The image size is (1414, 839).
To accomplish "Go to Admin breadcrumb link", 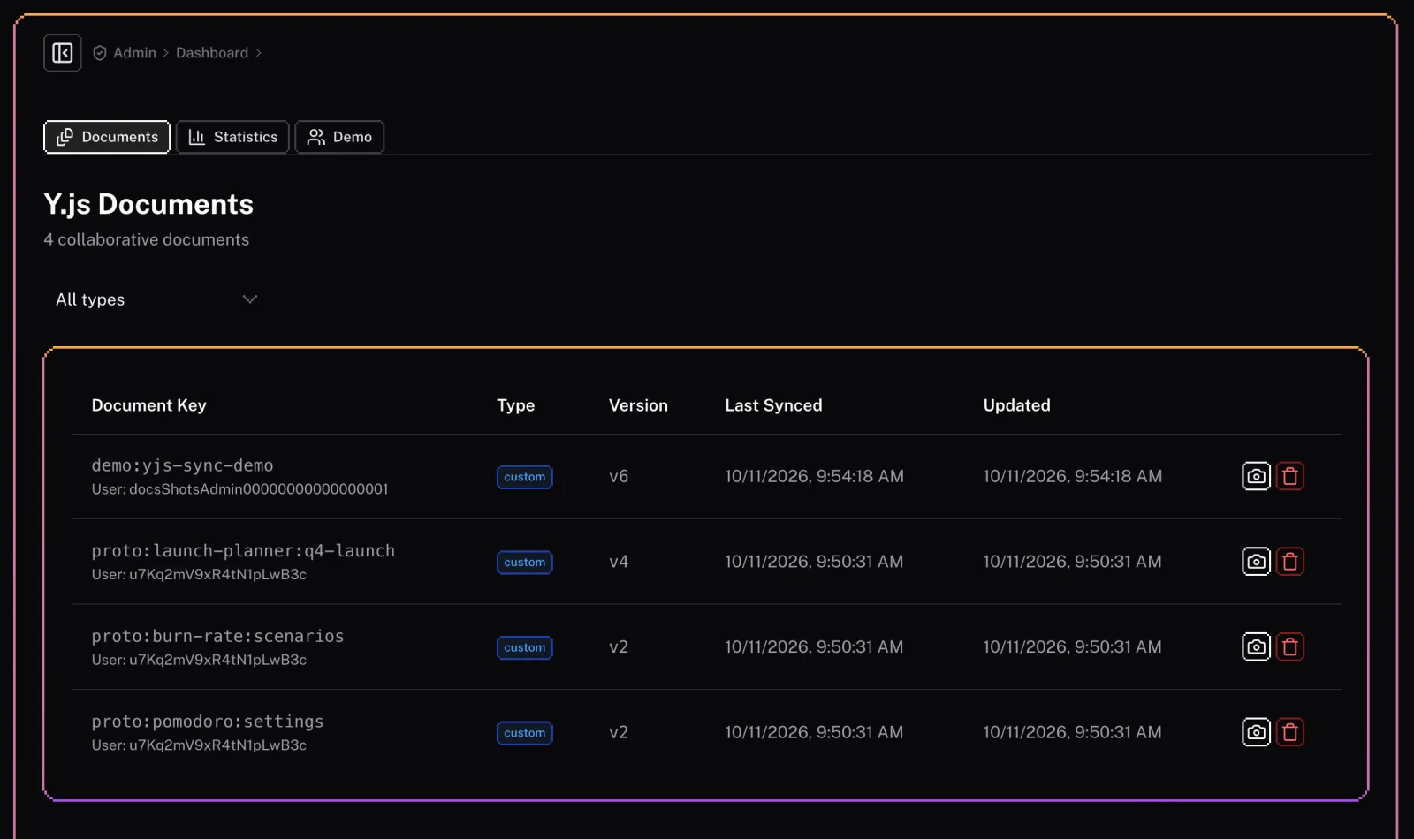I will 134,53.
